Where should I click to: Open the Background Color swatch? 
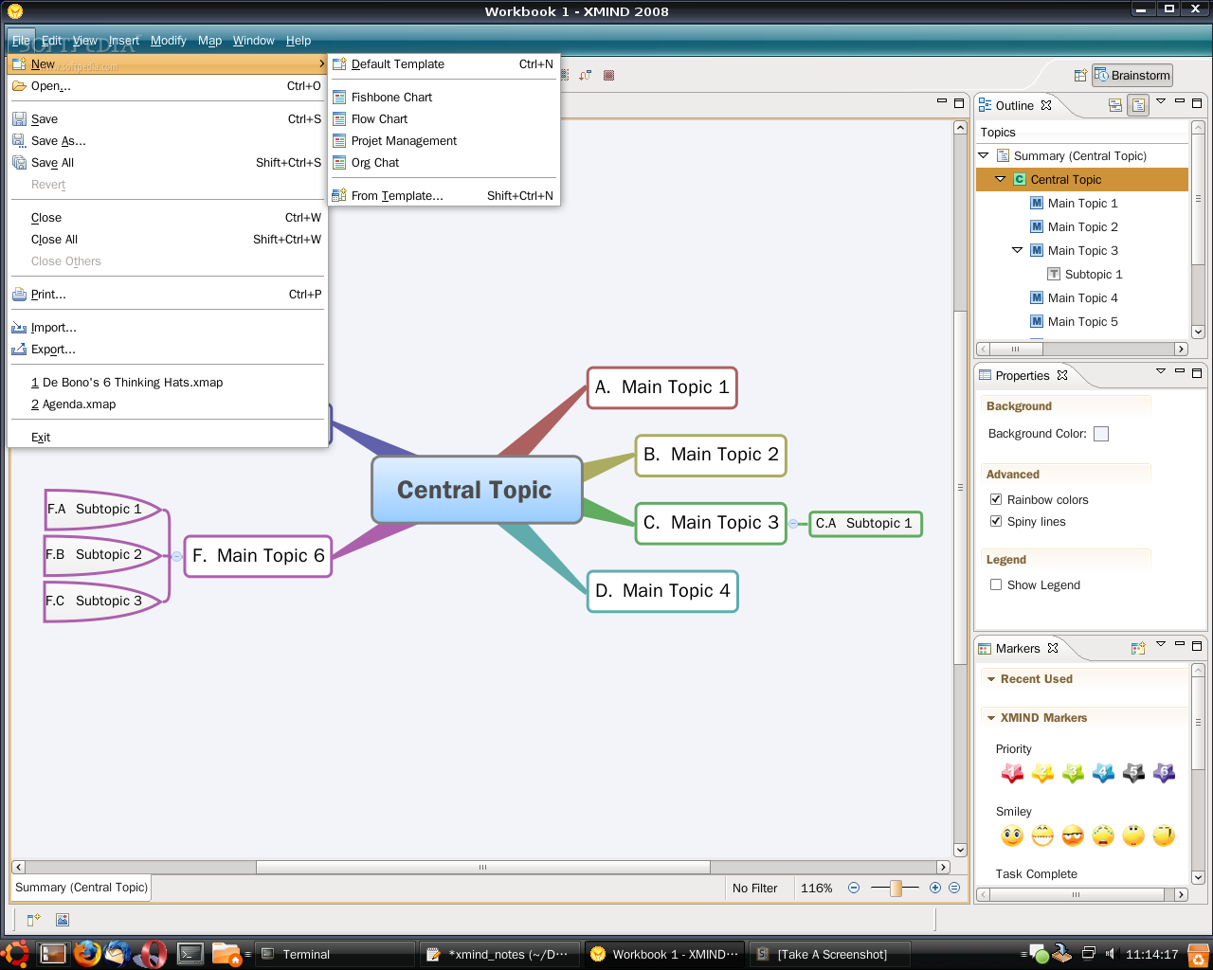pos(1101,434)
